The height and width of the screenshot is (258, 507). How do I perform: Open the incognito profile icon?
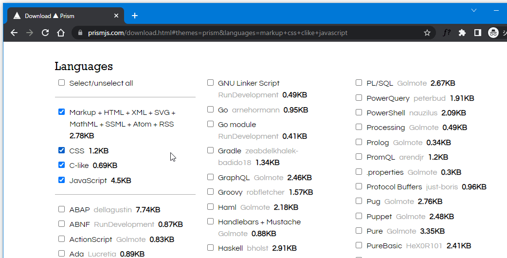point(493,33)
